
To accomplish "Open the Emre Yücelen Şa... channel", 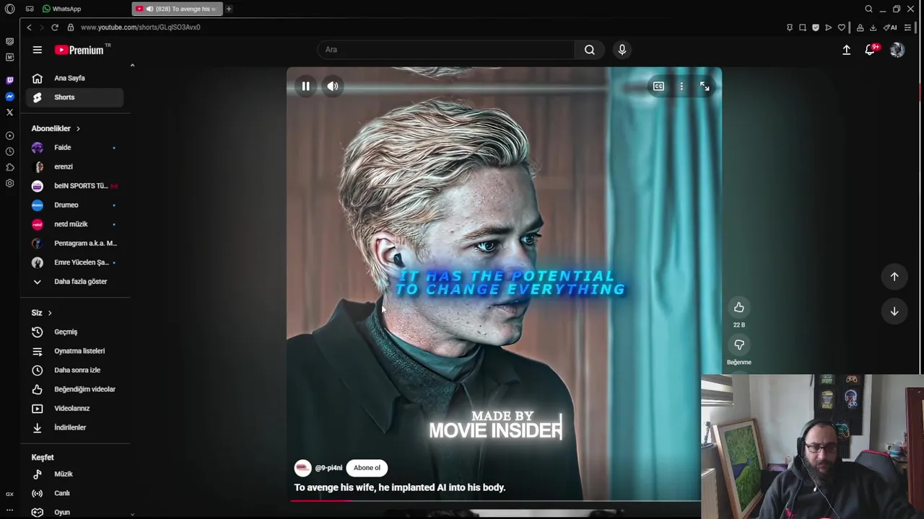I will [x=75, y=262].
